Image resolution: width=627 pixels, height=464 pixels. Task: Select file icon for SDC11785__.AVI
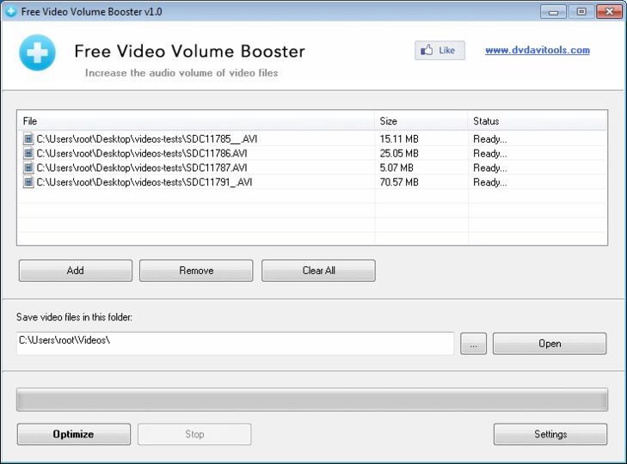(x=28, y=138)
